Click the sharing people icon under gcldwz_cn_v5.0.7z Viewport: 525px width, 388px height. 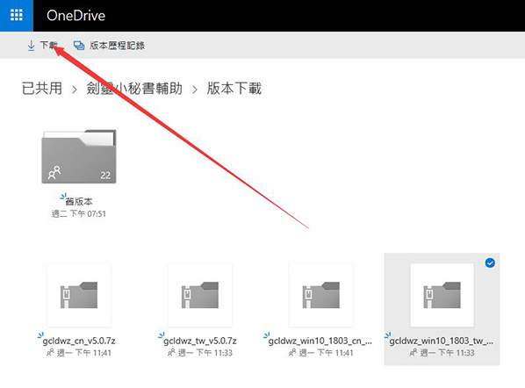click(x=50, y=352)
